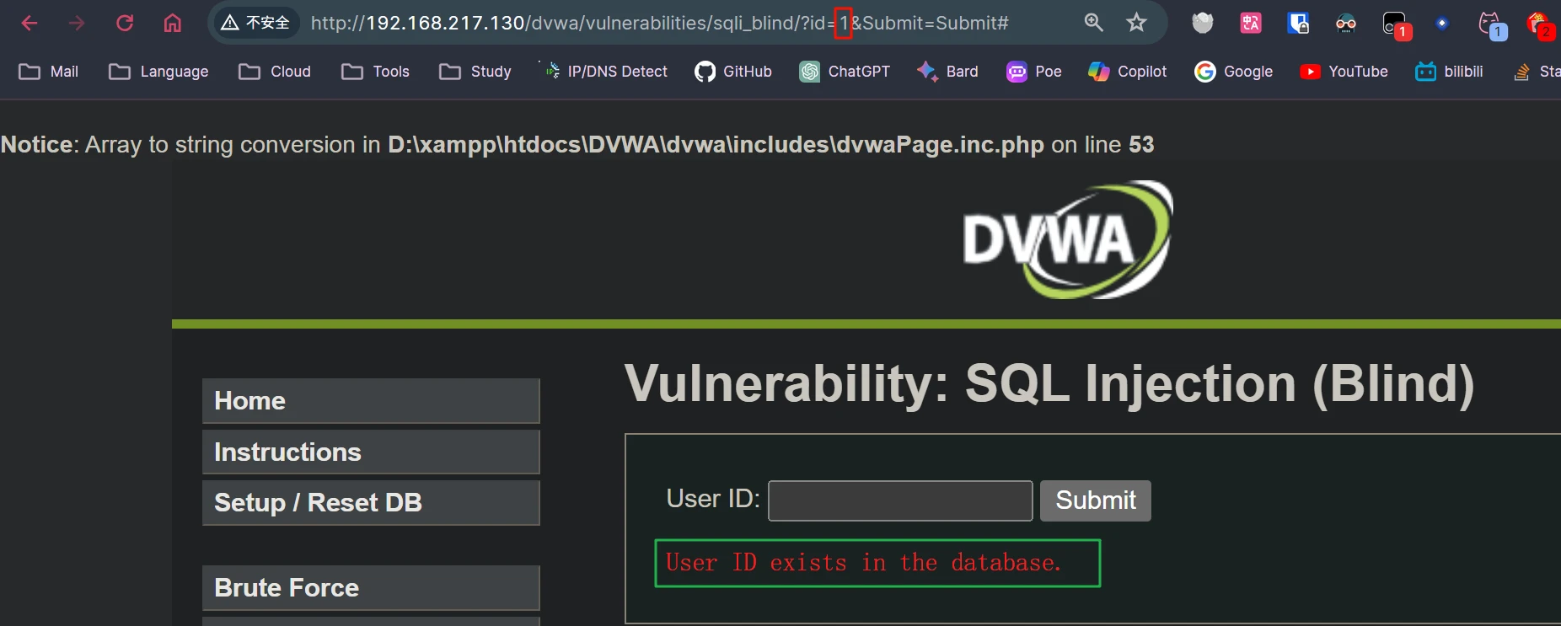Click the Submit button
Image resolution: width=1561 pixels, height=626 pixels.
(1096, 500)
